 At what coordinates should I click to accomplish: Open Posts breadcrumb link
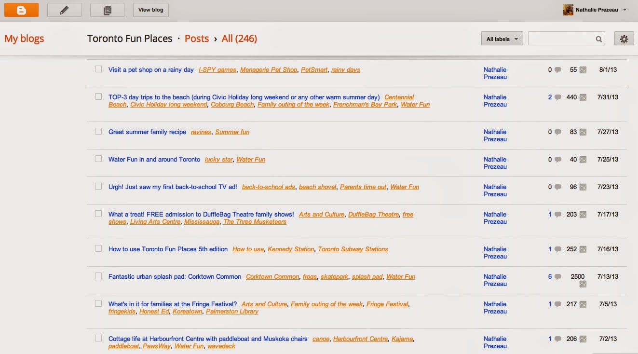click(x=197, y=39)
